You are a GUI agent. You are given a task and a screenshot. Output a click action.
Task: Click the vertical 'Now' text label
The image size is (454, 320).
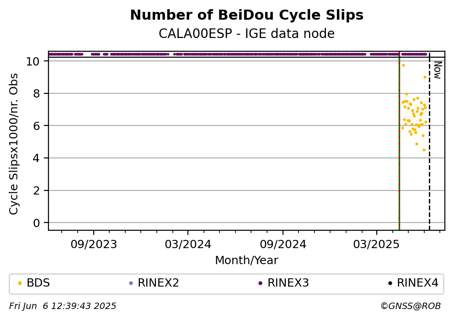(x=438, y=70)
